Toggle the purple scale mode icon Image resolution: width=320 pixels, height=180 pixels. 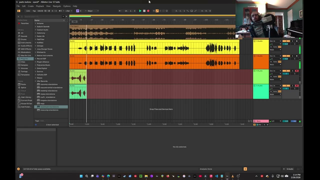pos(77,11)
